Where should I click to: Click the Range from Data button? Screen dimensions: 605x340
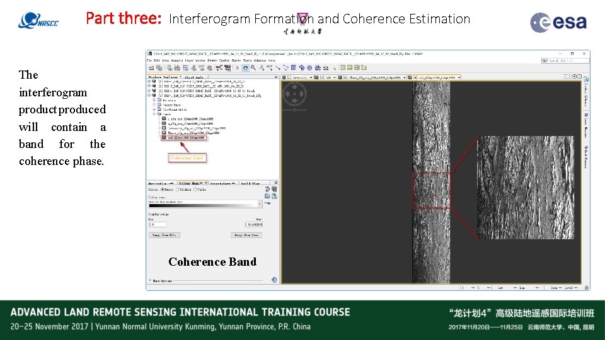pyautogui.click(x=247, y=235)
